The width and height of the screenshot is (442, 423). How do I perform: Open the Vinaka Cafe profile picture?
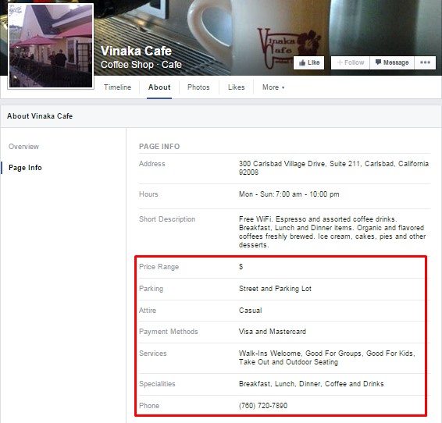pos(51,46)
